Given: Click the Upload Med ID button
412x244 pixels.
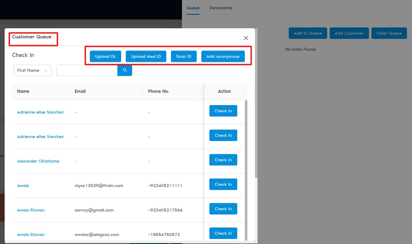Looking at the screenshot, I should [146, 57].
